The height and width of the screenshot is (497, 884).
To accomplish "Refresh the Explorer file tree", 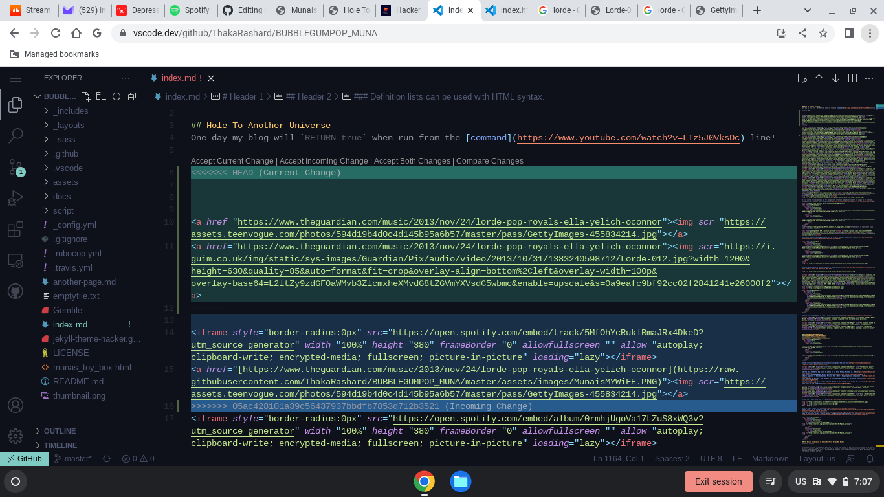I will pyautogui.click(x=116, y=96).
